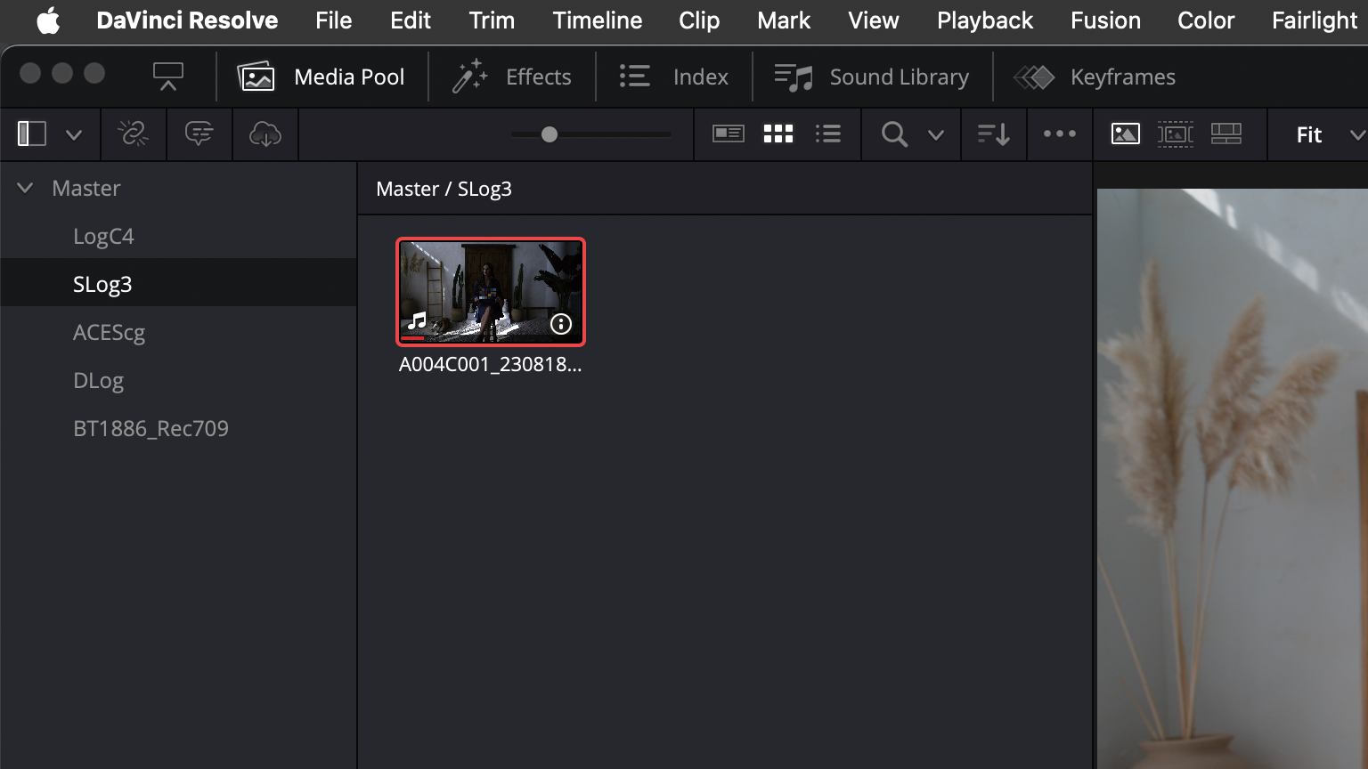Toggle the bin list sidebar icon
Image resolution: width=1368 pixels, height=769 pixels.
32,134
